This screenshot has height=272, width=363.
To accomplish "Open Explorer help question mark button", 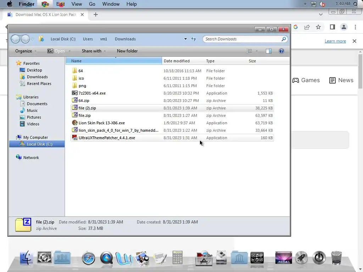I will tap(281, 51).
